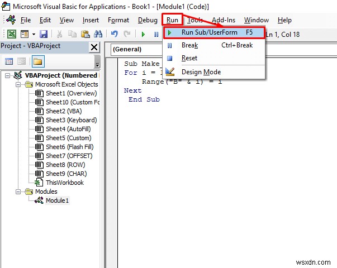Click the green Run toolbar icon

tap(143, 34)
